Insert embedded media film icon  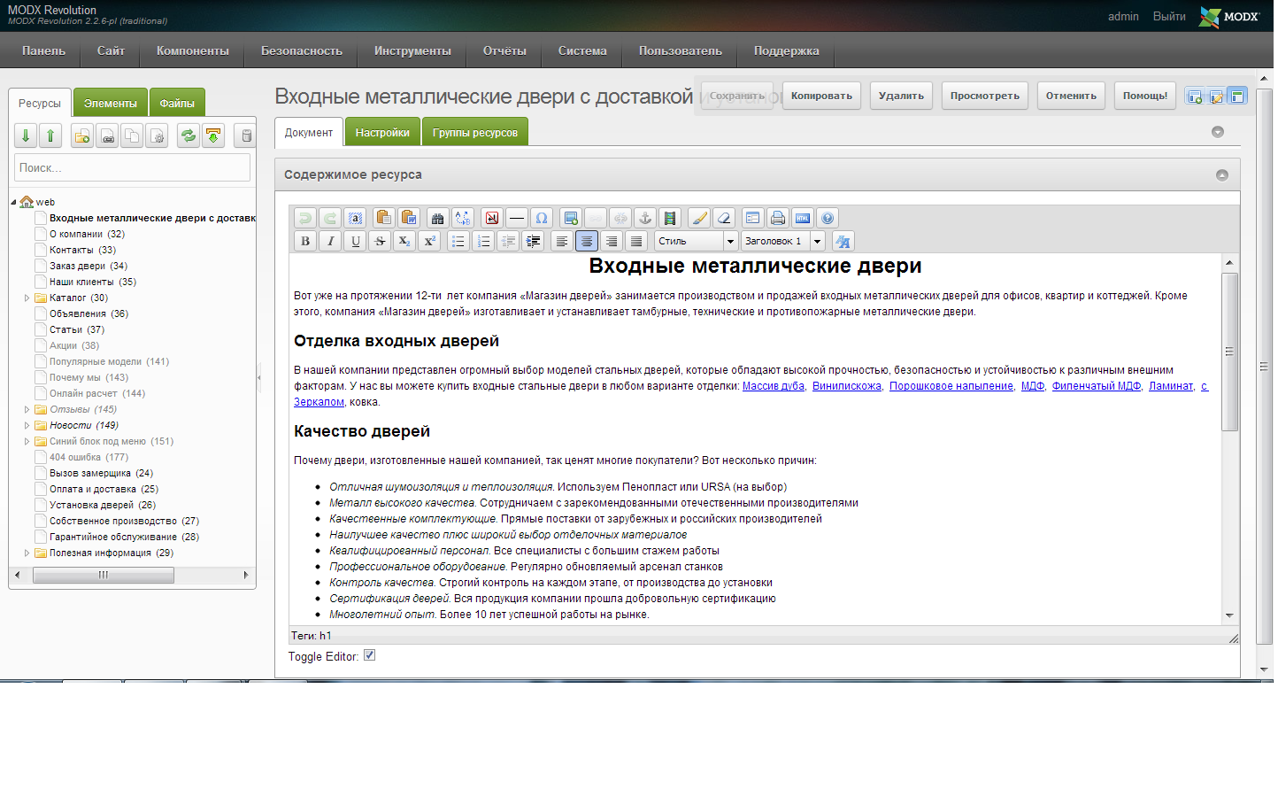[x=670, y=218]
